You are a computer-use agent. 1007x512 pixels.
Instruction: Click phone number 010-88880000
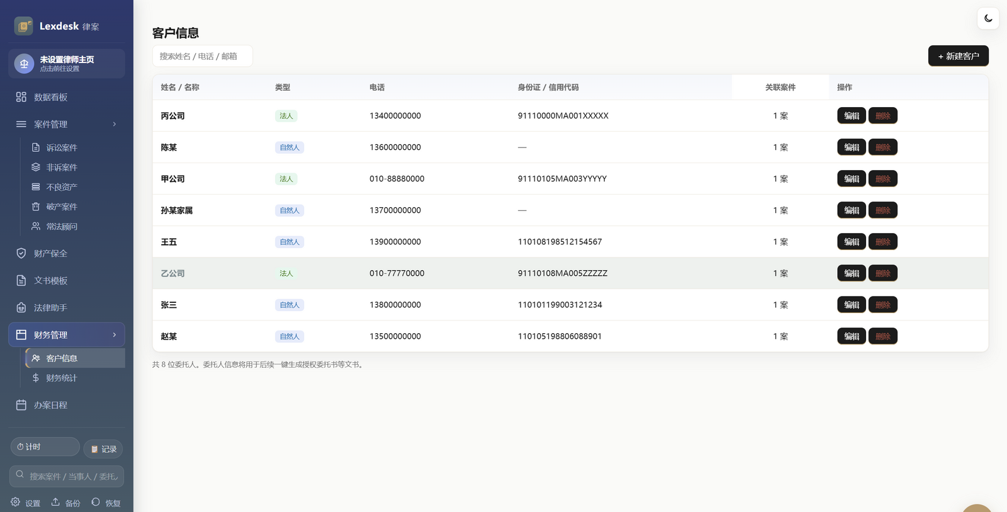pos(397,179)
